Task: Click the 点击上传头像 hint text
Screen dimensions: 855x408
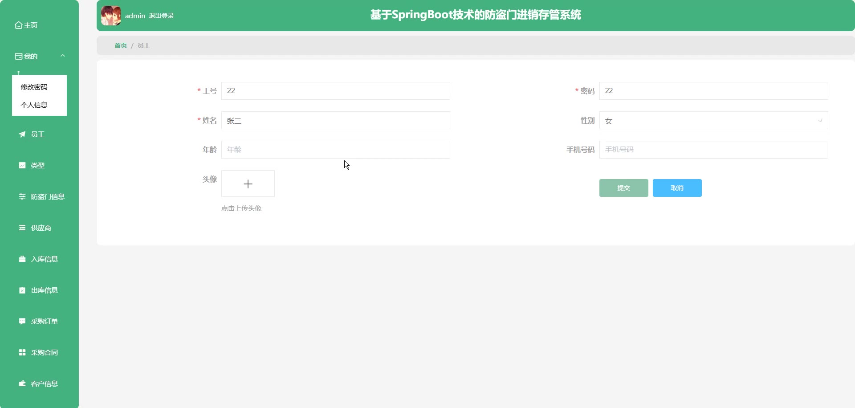Action: (x=241, y=208)
